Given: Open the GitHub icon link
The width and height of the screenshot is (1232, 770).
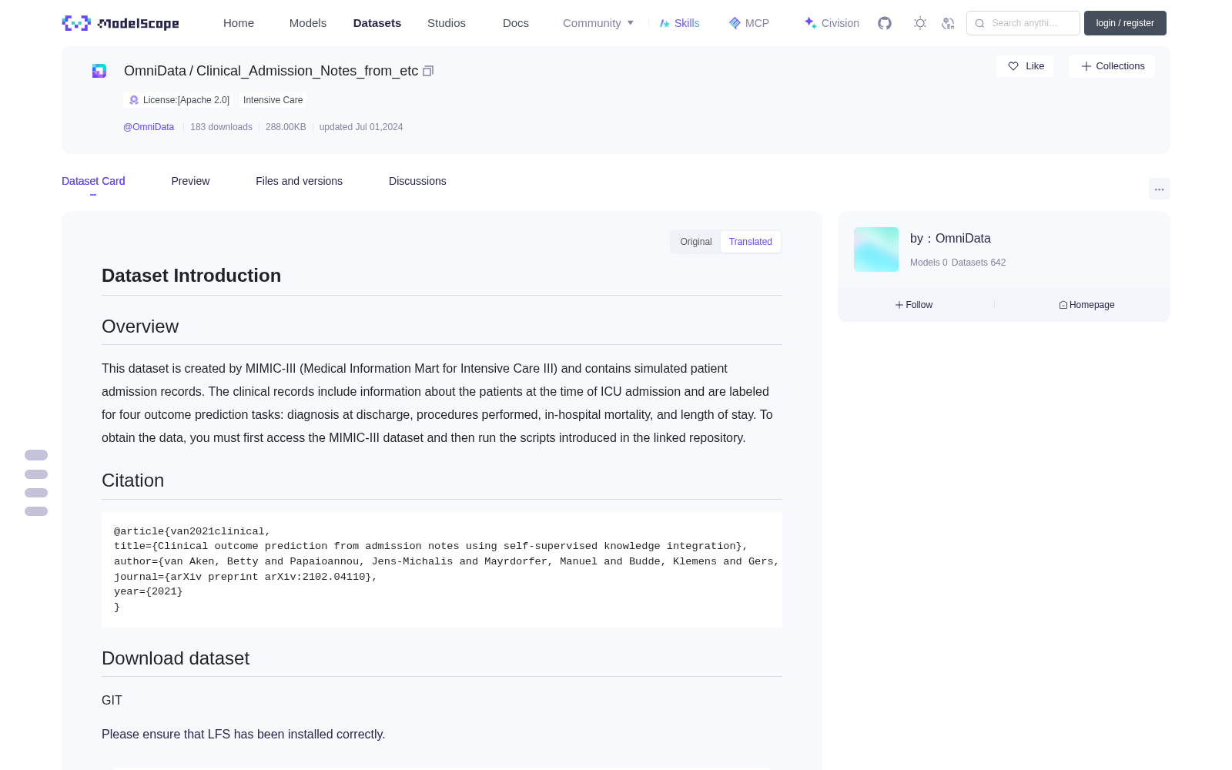Looking at the screenshot, I should tap(885, 23).
